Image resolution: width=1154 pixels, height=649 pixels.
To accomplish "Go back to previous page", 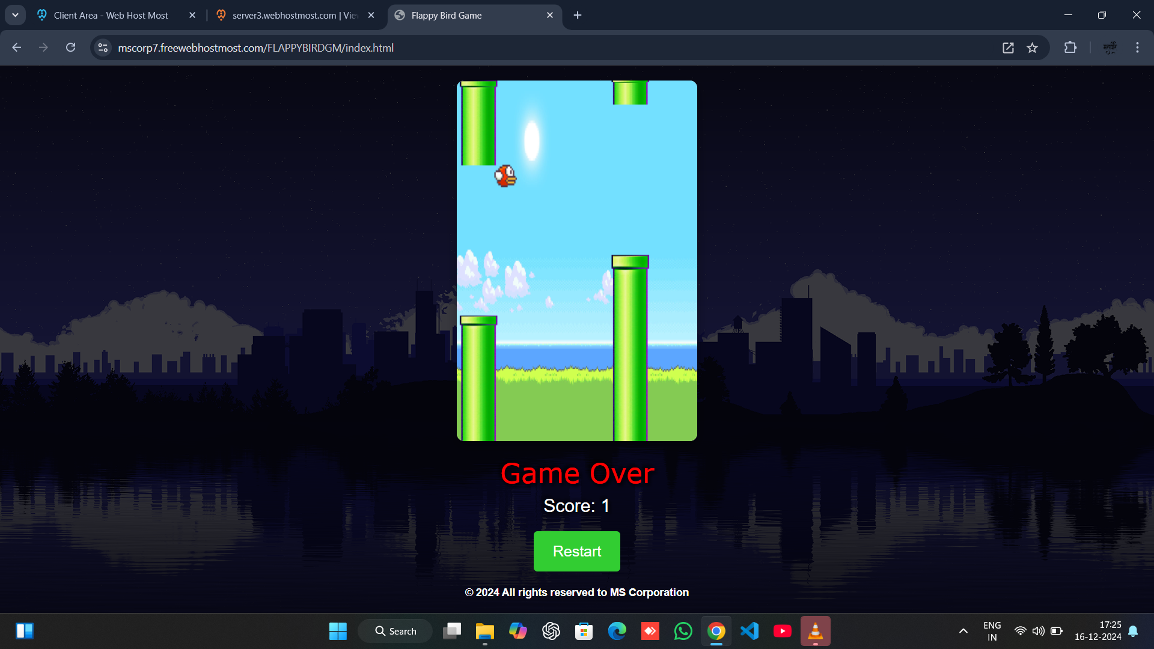I will (16, 47).
